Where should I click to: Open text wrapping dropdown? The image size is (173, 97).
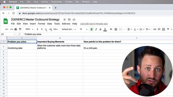pos(142,29)
